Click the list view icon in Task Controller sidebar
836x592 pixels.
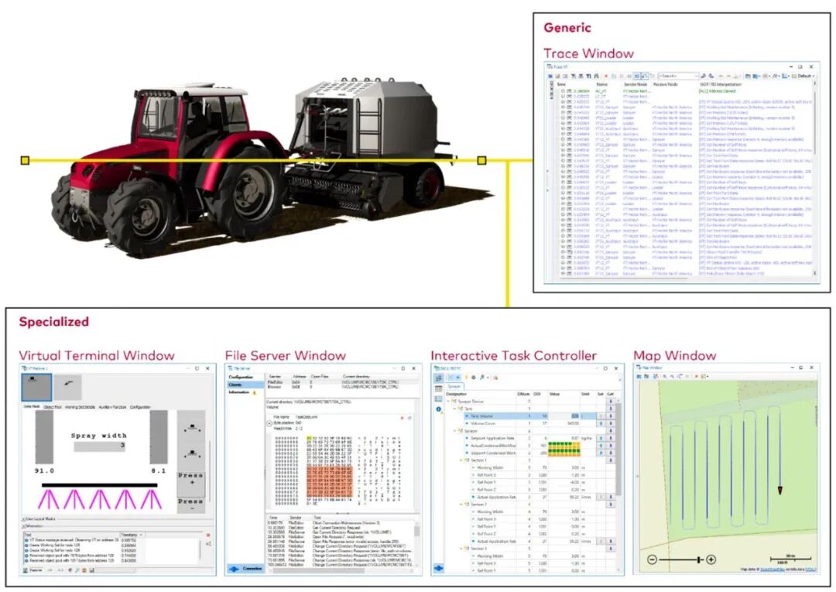pos(438,399)
